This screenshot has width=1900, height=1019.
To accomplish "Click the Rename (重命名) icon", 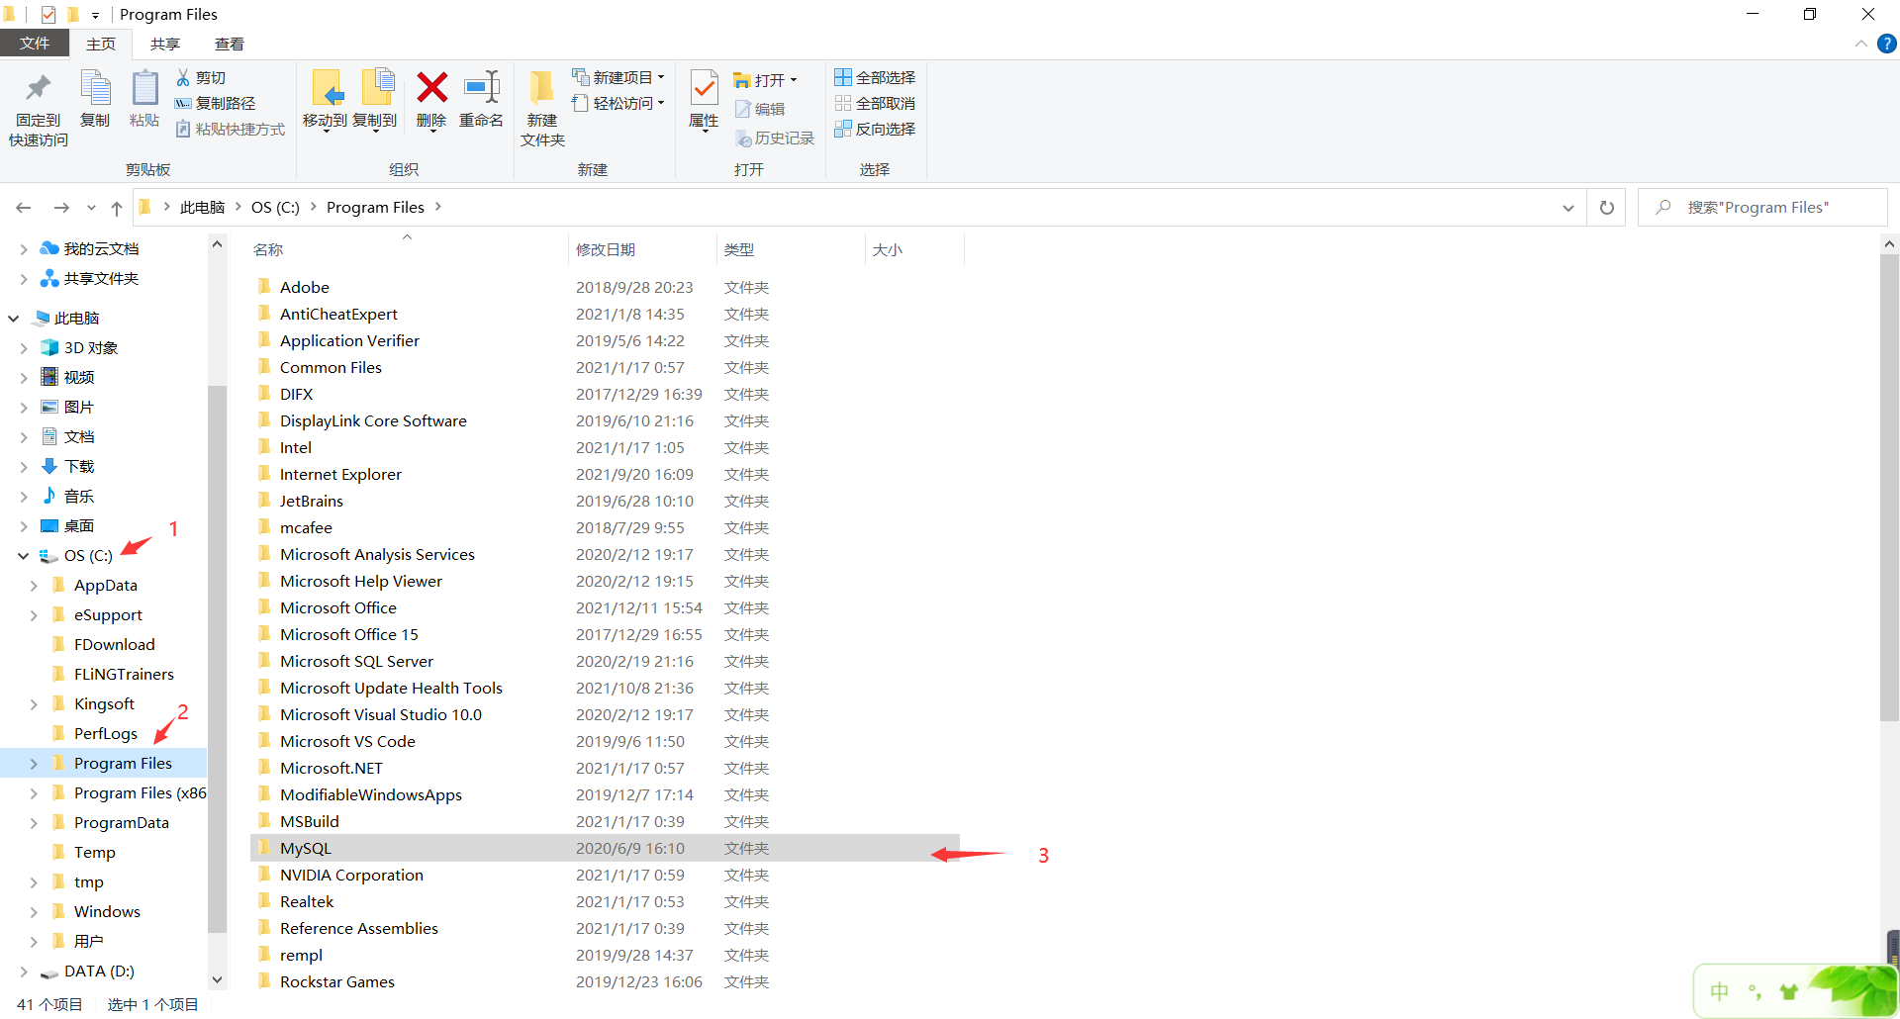I will coord(482,87).
